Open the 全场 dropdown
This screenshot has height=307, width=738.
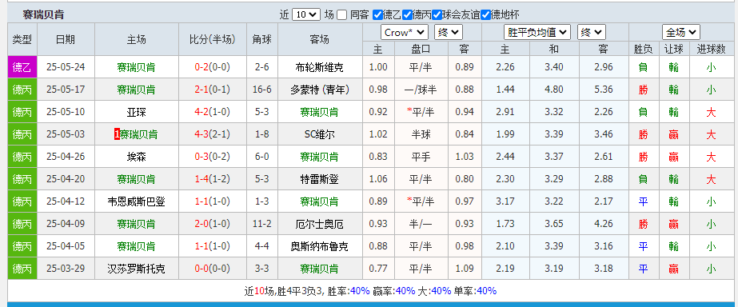pos(681,33)
